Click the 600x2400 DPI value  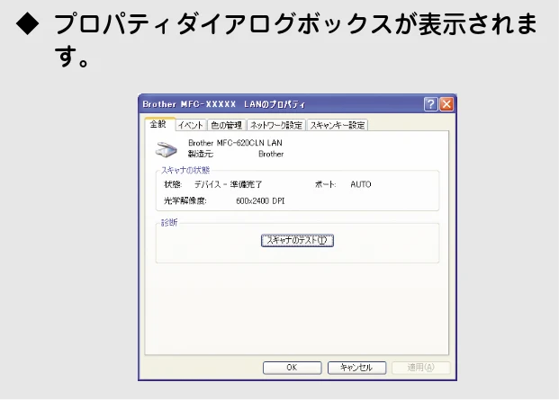260,201
